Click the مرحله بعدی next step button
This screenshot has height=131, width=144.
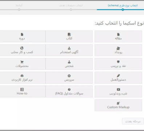[x=133, y=121]
